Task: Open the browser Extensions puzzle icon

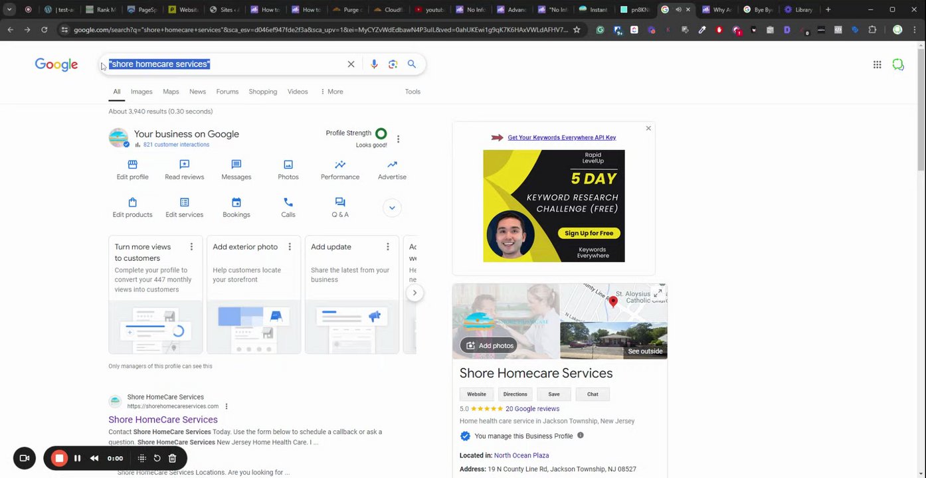Action: point(872,30)
